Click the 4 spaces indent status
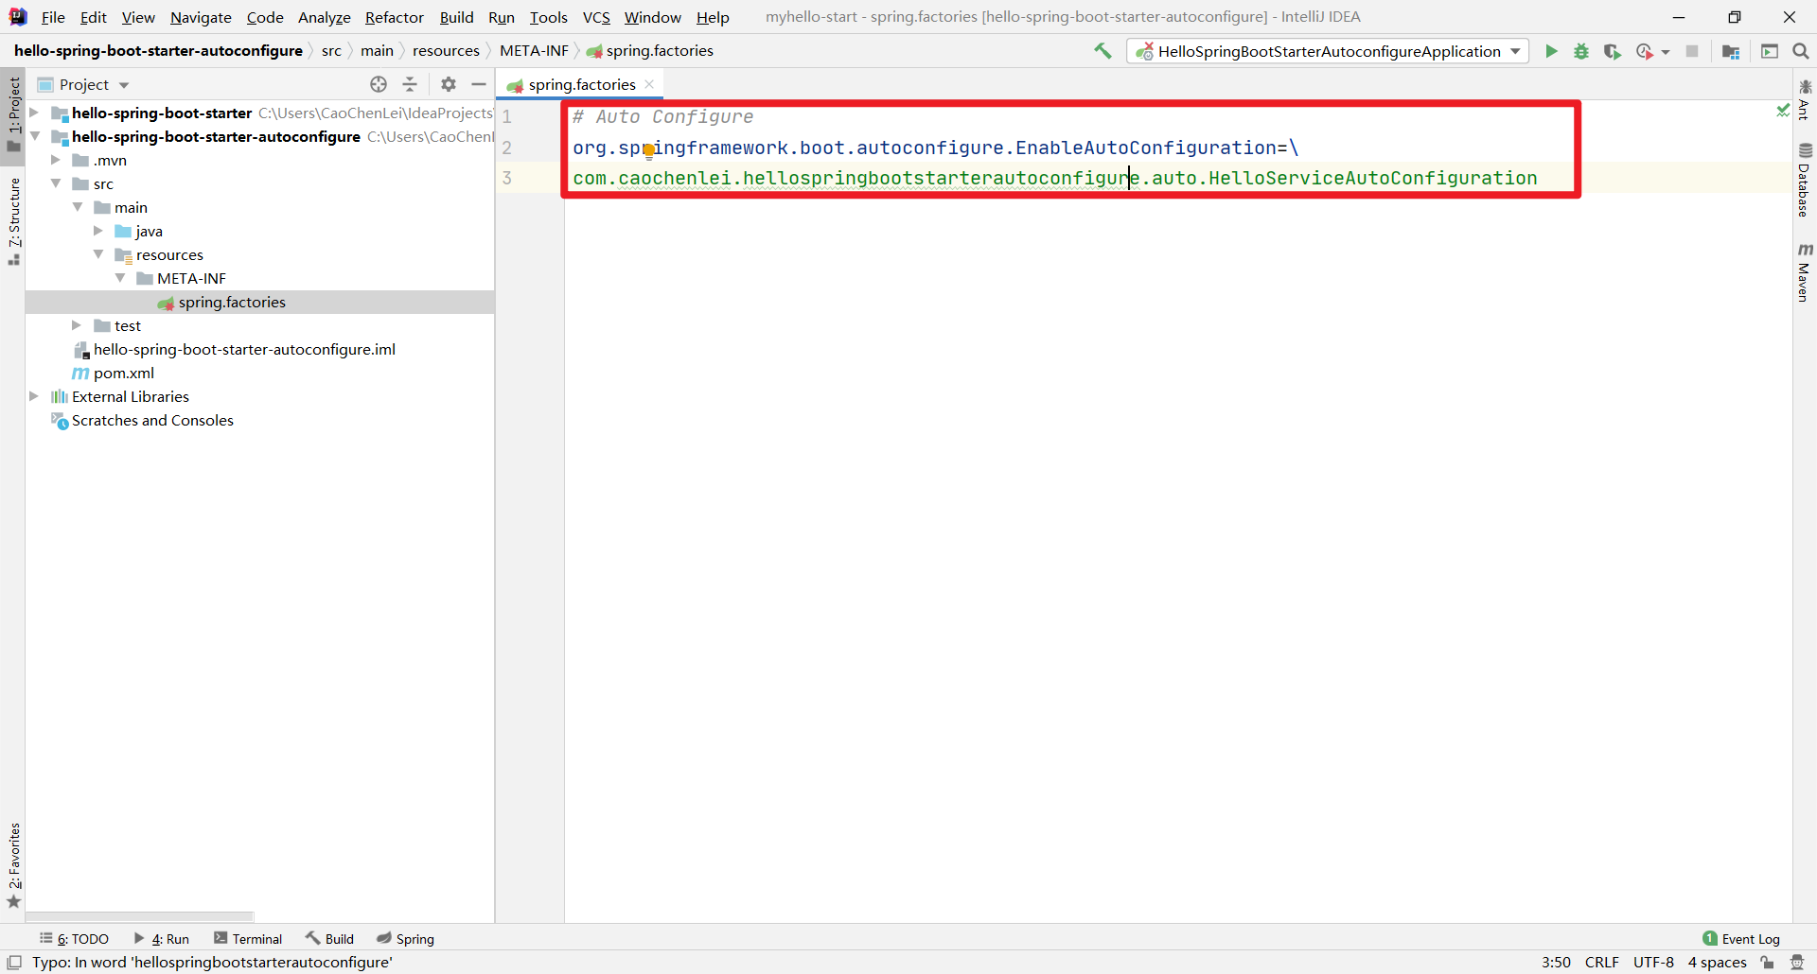This screenshot has height=974, width=1817. tap(1717, 962)
